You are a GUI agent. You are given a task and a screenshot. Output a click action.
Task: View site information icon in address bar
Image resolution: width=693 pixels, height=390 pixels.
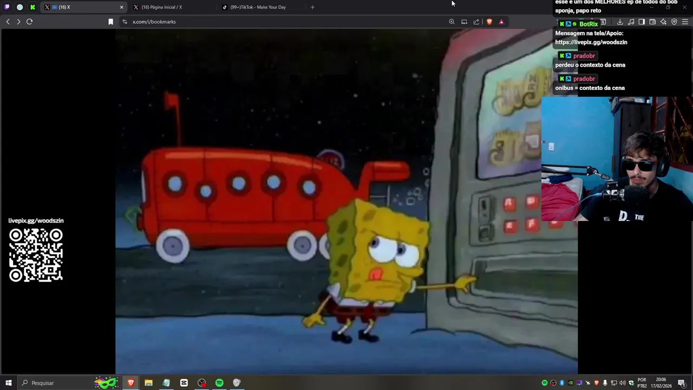pyautogui.click(x=125, y=22)
